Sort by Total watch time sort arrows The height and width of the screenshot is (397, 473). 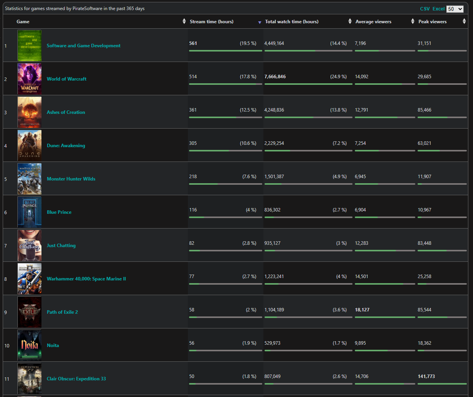click(x=350, y=22)
